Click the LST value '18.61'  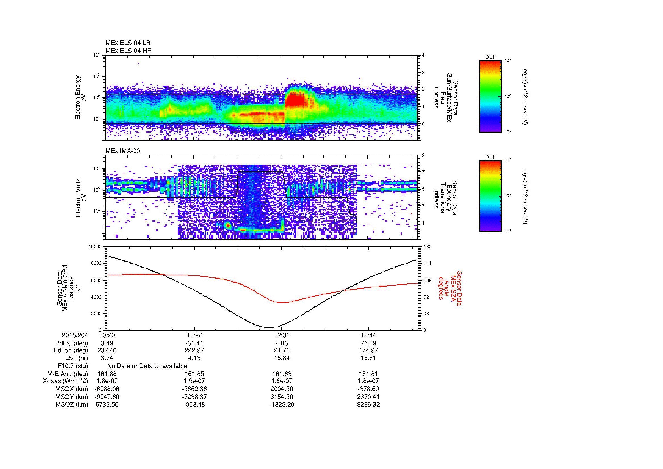tap(368, 358)
